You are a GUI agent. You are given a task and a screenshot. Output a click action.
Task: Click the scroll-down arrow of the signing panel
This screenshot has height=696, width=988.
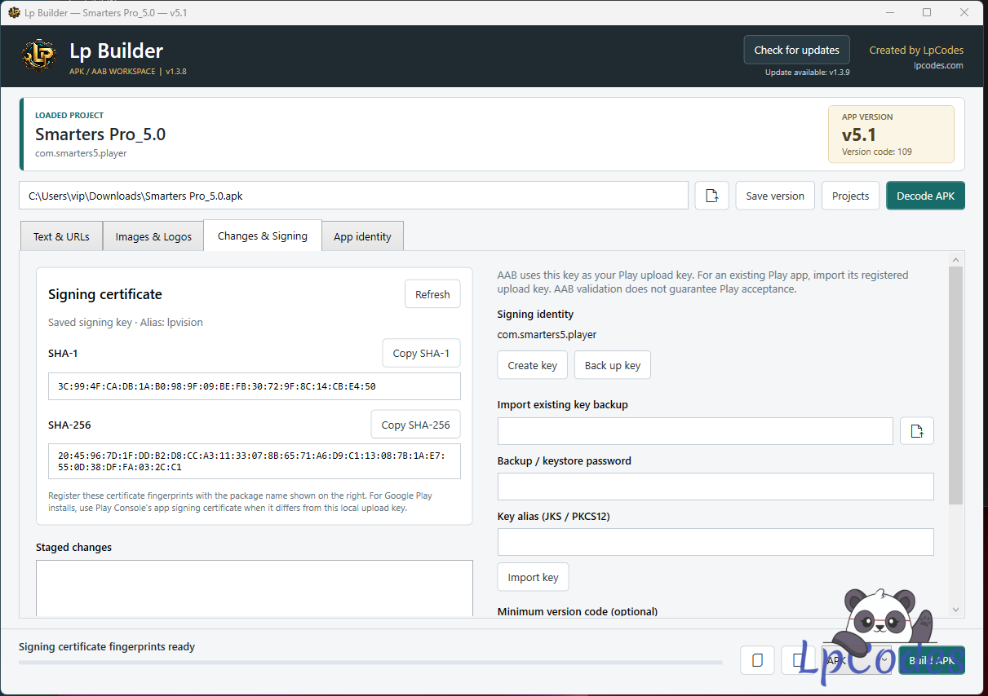click(956, 609)
